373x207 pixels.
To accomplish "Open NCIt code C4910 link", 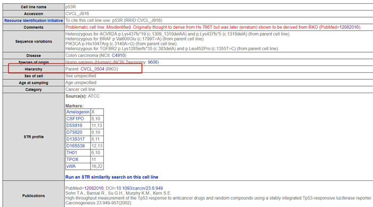I will click(x=118, y=55).
